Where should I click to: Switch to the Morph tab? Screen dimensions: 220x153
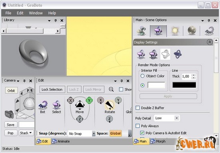158,141
